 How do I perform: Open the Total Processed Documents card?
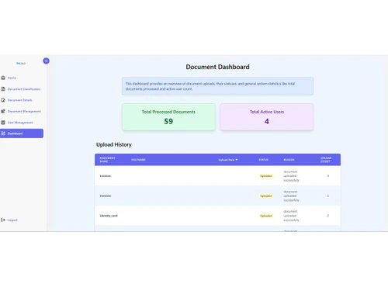(x=168, y=117)
